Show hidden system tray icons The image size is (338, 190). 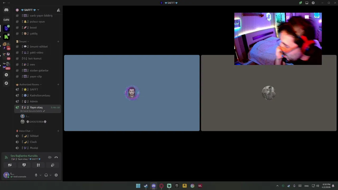coord(277,186)
